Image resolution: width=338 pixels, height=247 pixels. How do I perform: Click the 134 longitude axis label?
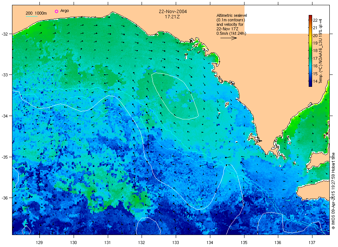coord(210,243)
